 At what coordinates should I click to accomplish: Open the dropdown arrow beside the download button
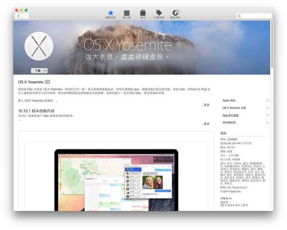46,71
